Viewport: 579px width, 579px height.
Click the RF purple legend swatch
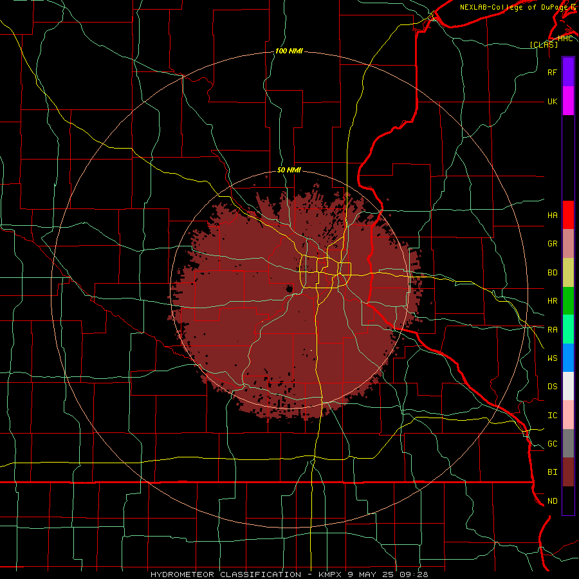point(568,72)
